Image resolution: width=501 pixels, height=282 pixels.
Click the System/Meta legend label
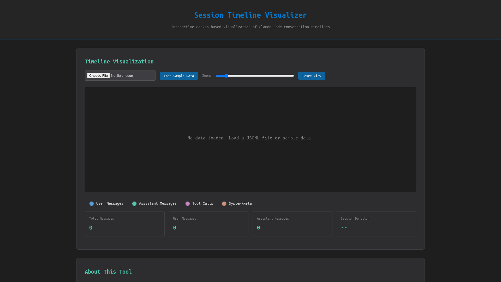[240, 204]
